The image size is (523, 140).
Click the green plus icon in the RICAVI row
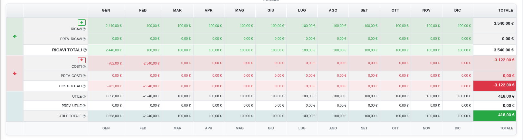[x=82, y=22]
